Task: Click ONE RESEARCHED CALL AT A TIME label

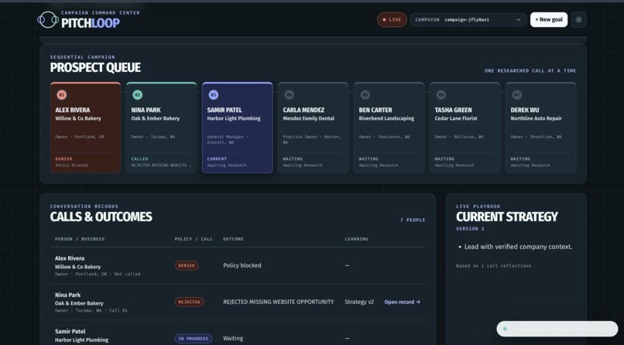Action: [530, 70]
